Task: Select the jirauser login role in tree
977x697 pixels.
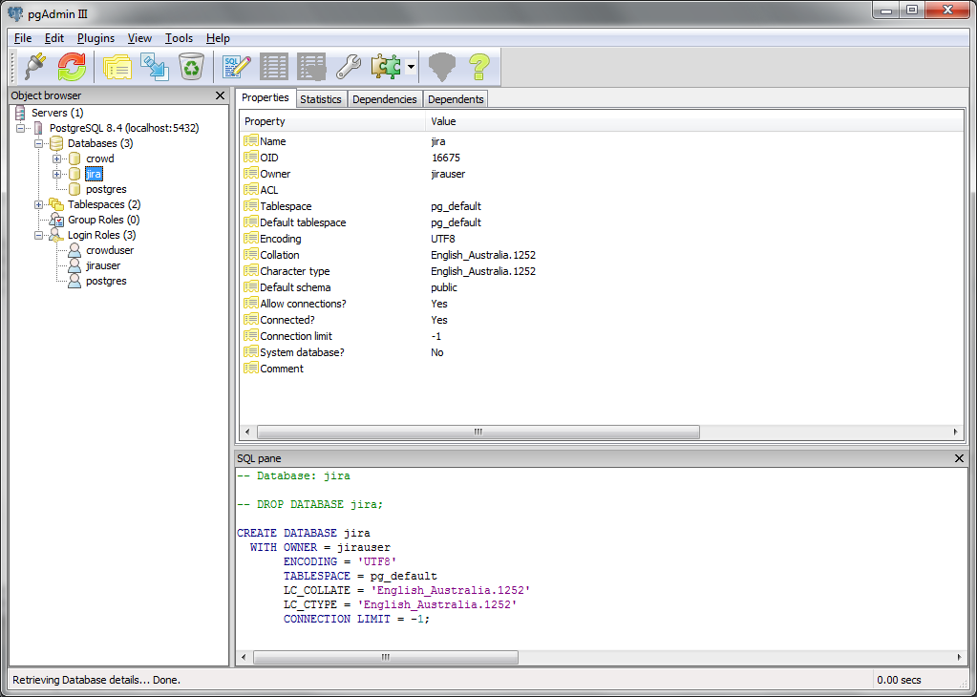Action: click(x=103, y=265)
